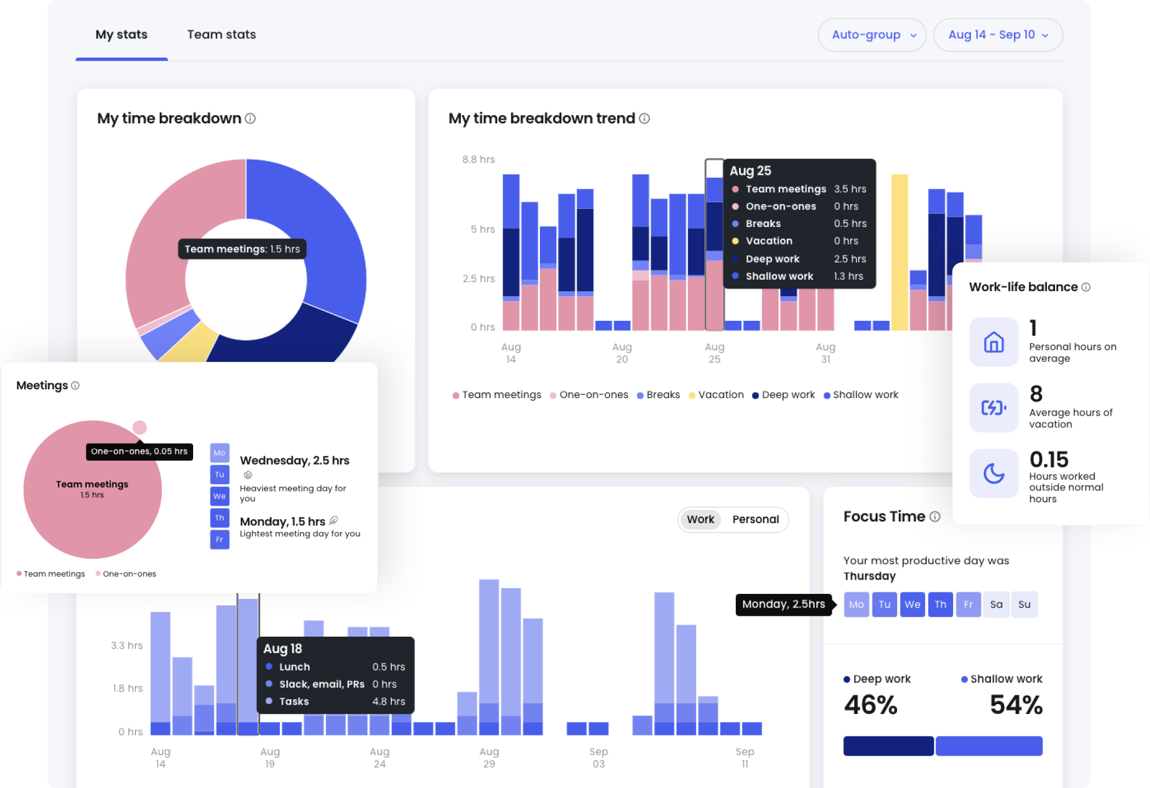Image resolution: width=1150 pixels, height=788 pixels.
Task: Toggle chart view to Work
Action: pos(700,519)
